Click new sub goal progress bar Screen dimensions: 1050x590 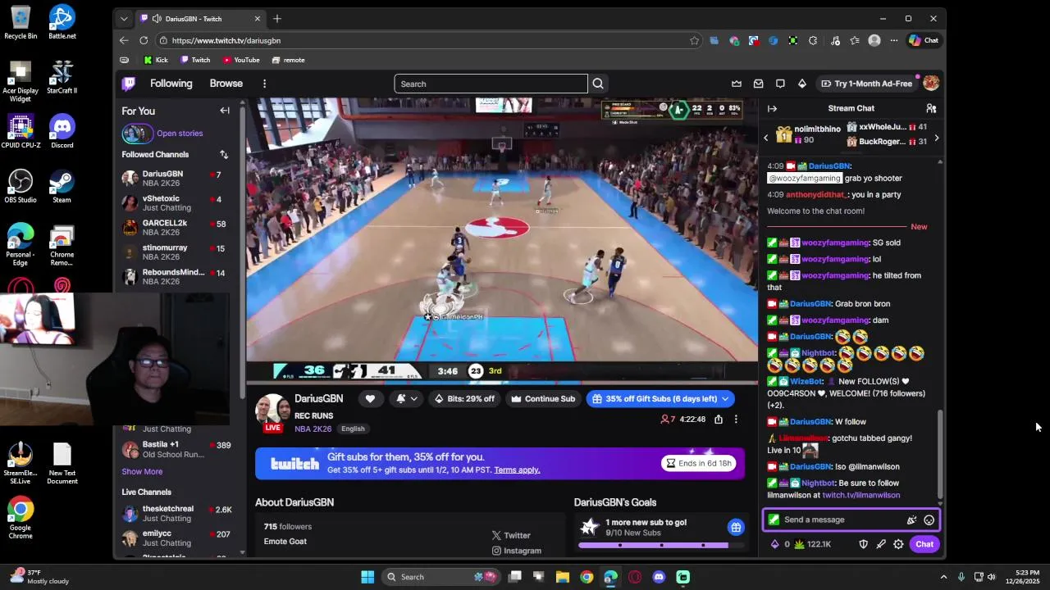coord(660,545)
